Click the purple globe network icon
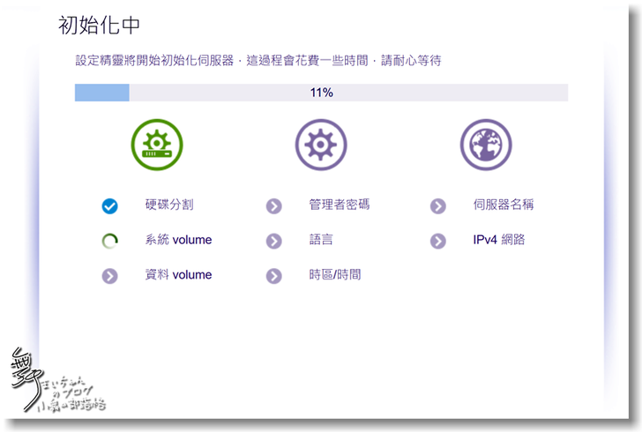Image resolution: width=642 pixels, height=432 pixels. pos(486,145)
